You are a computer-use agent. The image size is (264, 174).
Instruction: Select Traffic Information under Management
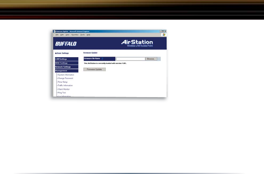(65, 85)
